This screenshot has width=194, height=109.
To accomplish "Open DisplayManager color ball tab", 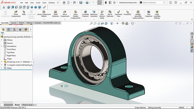I will click(26, 30).
